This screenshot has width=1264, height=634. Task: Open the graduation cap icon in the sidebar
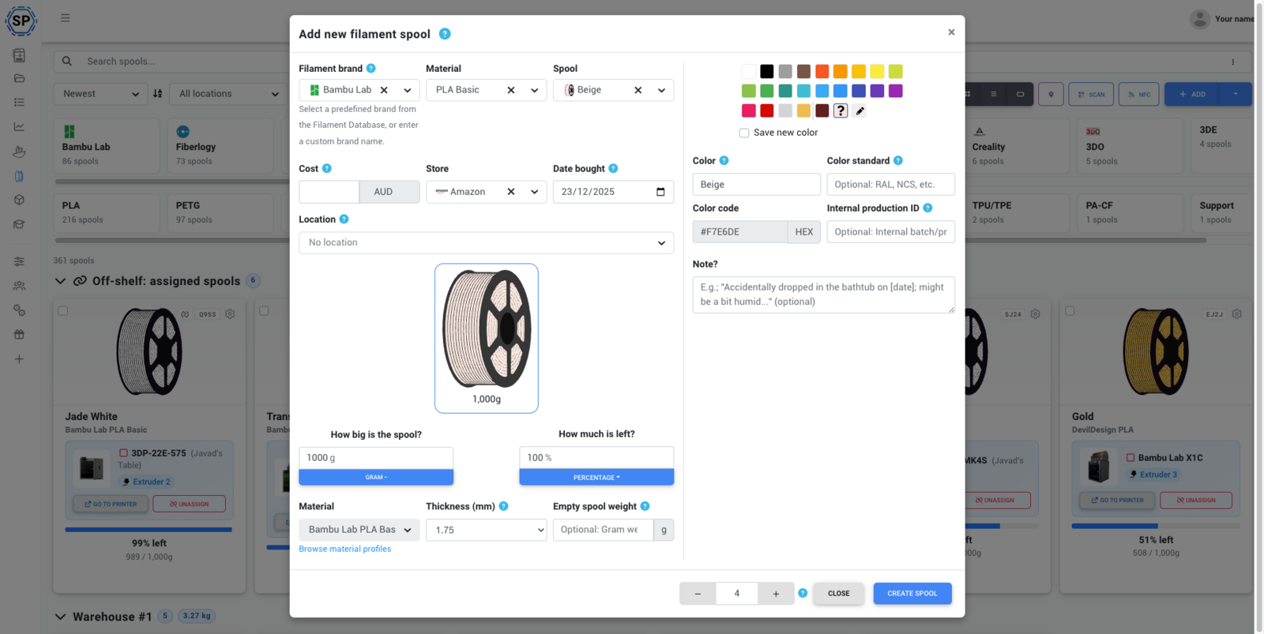coord(19,224)
